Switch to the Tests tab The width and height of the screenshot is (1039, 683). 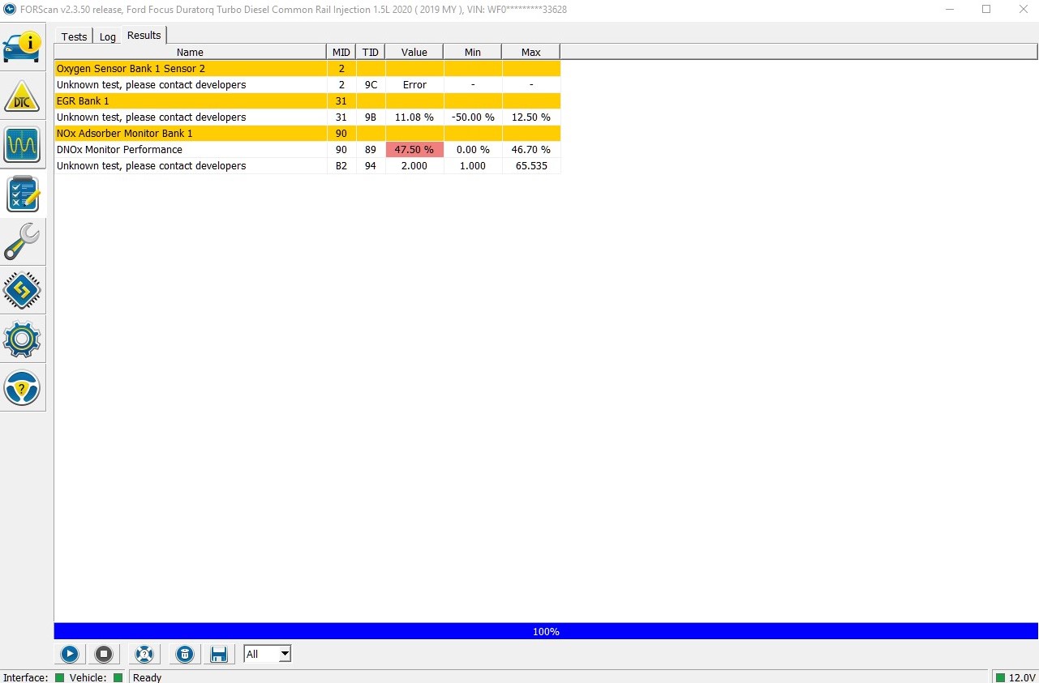tap(74, 36)
